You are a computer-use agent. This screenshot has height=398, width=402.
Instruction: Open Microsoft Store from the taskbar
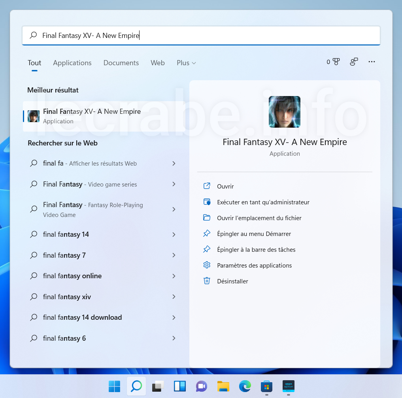click(x=267, y=386)
